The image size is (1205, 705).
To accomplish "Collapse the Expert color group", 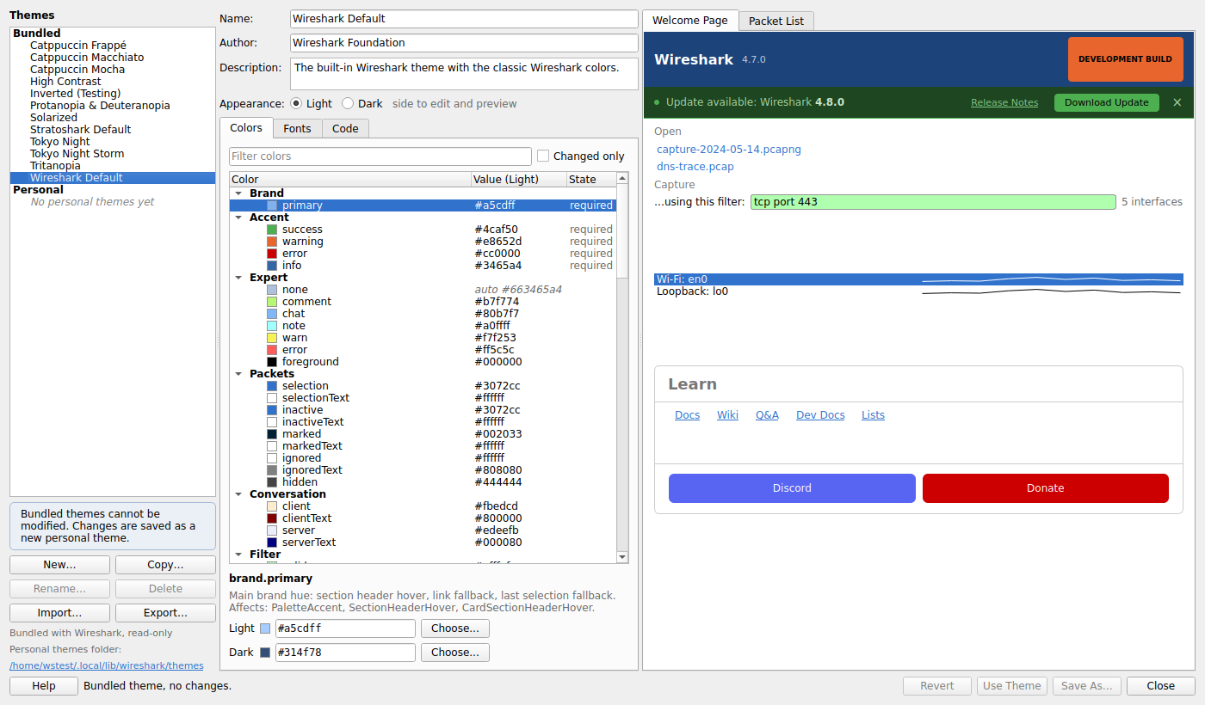I will (238, 278).
